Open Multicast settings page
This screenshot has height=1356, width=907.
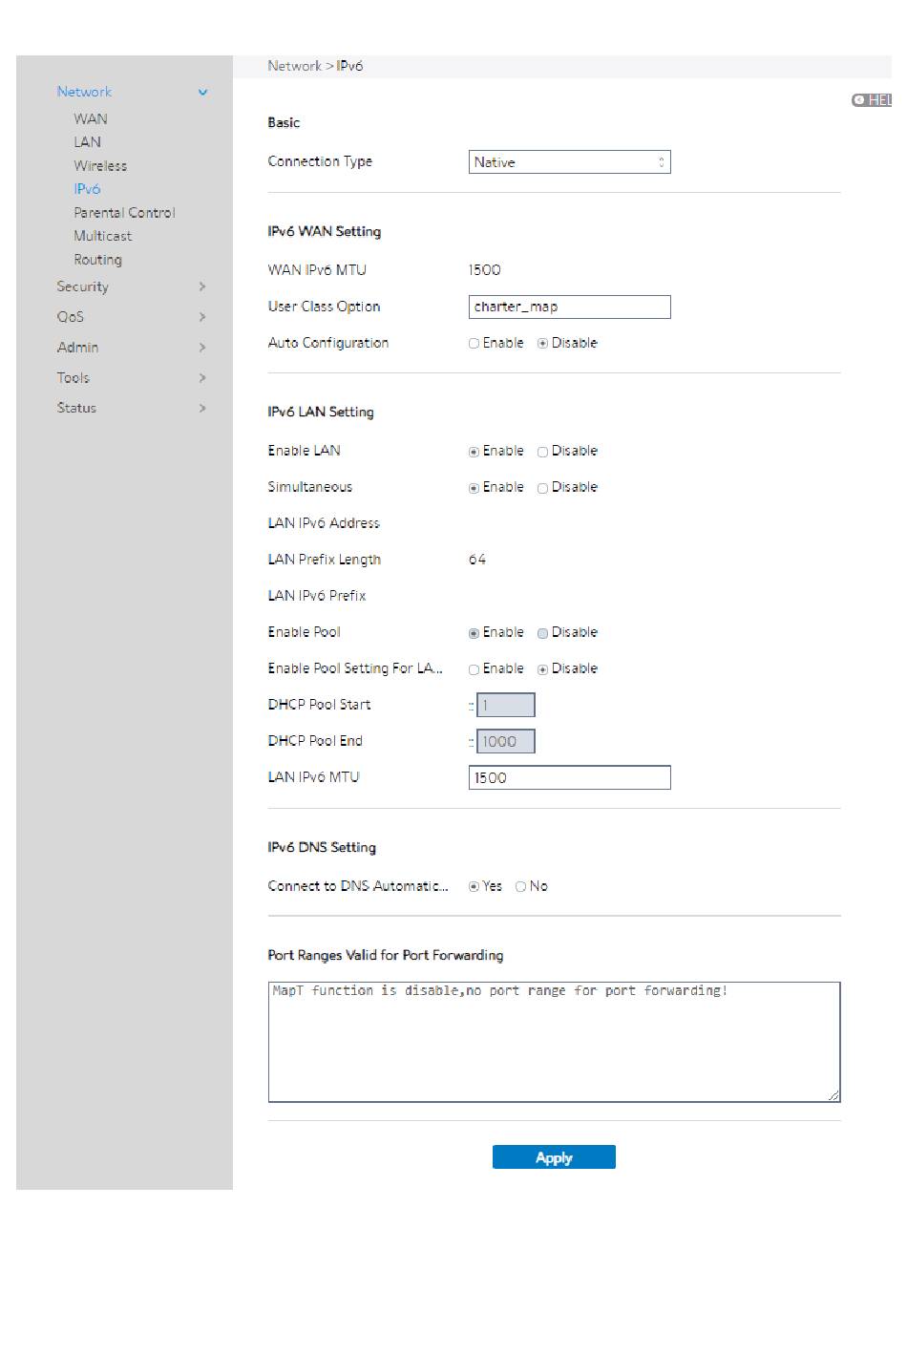click(x=103, y=236)
